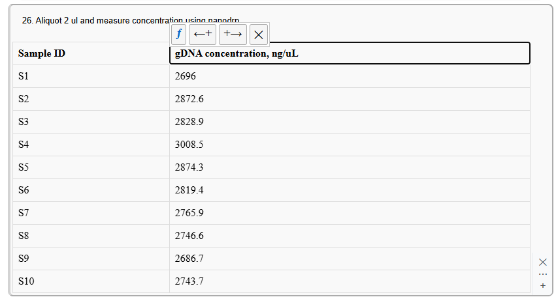Screen dimensions: 556x297
Task: Click the cell containing 2872.6
Action: point(349,99)
